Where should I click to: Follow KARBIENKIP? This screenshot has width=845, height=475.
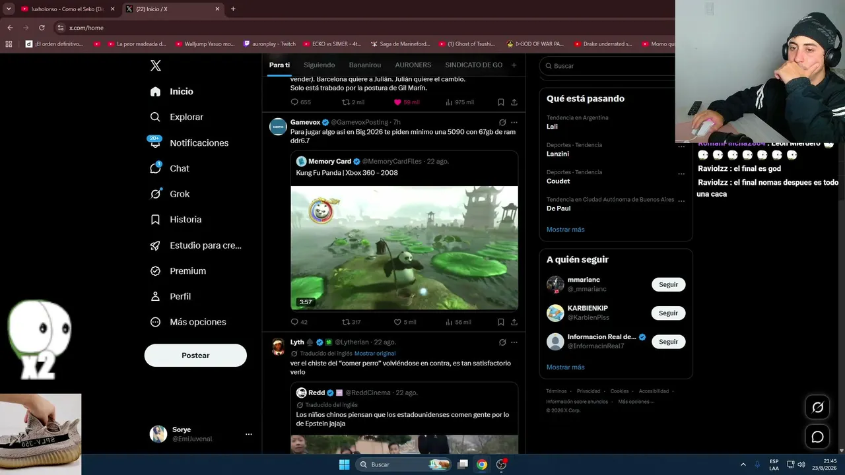pyautogui.click(x=668, y=313)
